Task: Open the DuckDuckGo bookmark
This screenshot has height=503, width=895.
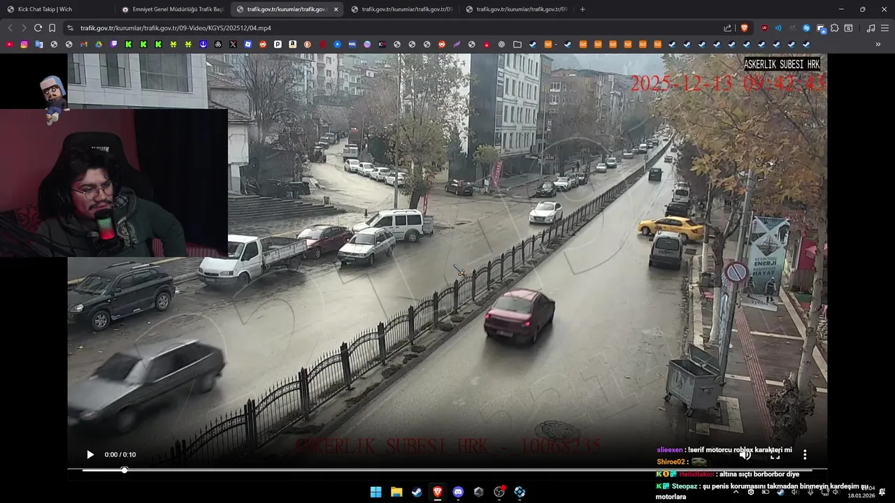Action: coord(307,44)
